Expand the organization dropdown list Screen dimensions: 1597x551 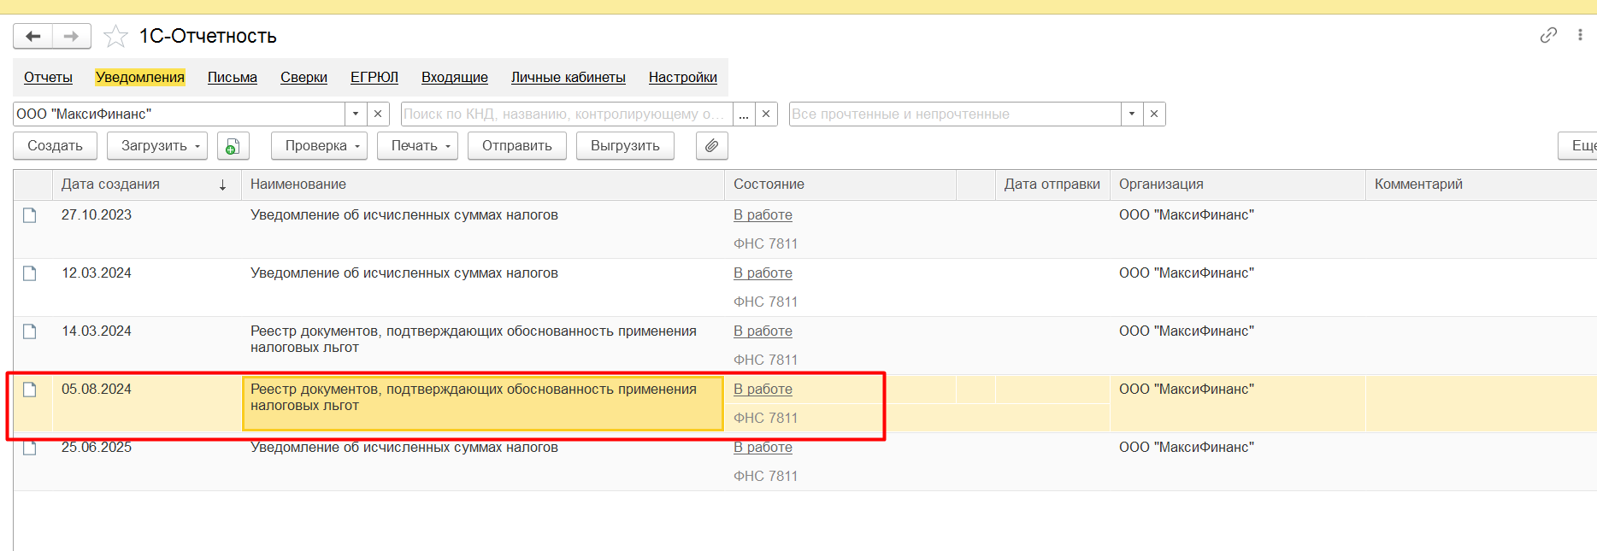point(356,114)
